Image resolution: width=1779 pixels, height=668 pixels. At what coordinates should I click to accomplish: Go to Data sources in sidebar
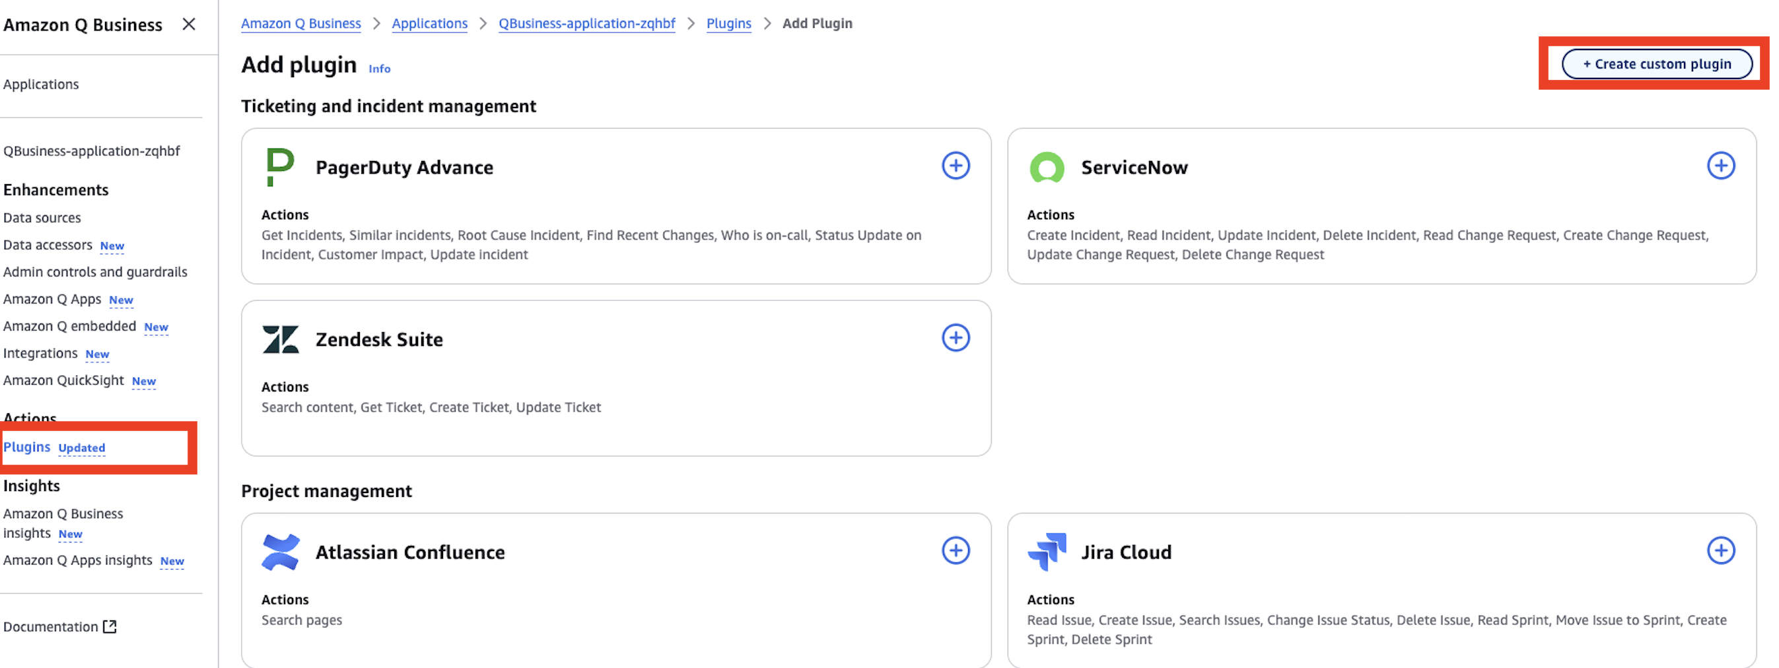[42, 218]
